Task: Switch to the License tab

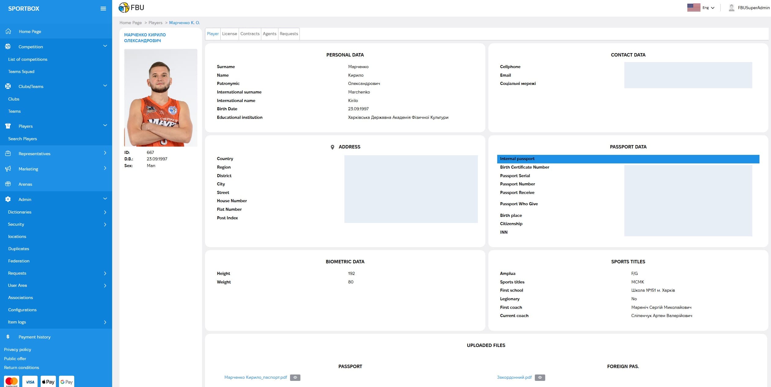Action: point(229,34)
